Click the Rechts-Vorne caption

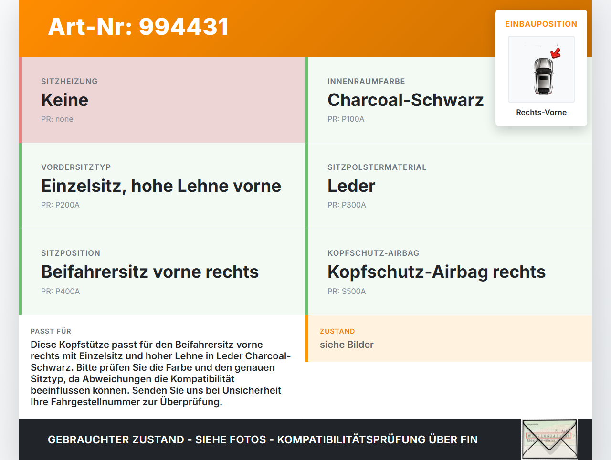coord(541,112)
